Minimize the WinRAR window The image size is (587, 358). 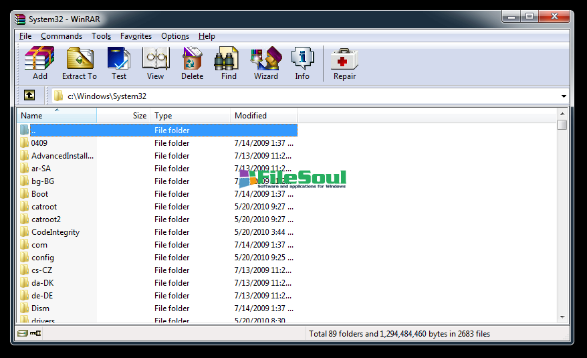[511, 17]
